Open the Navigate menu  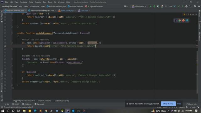(x=24, y=2)
